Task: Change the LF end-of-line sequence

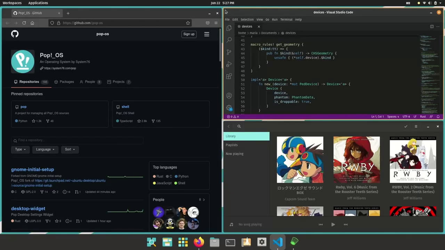Action: coord(415,117)
